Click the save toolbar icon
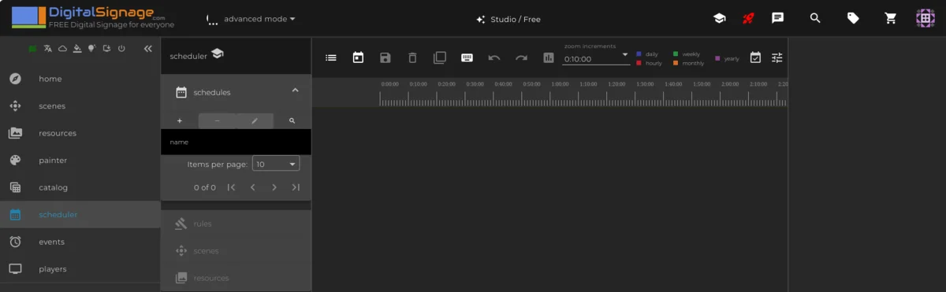The height and width of the screenshot is (292, 946). point(385,57)
